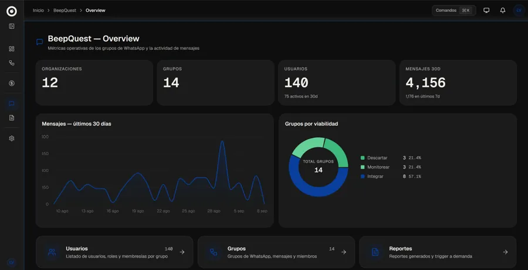Open the Grupos card title
Viewport: 528px width, 270px height.
[236, 248]
